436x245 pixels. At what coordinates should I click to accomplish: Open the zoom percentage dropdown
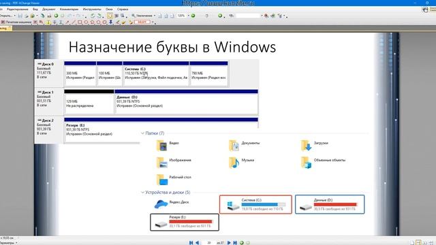tap(189, 16)
